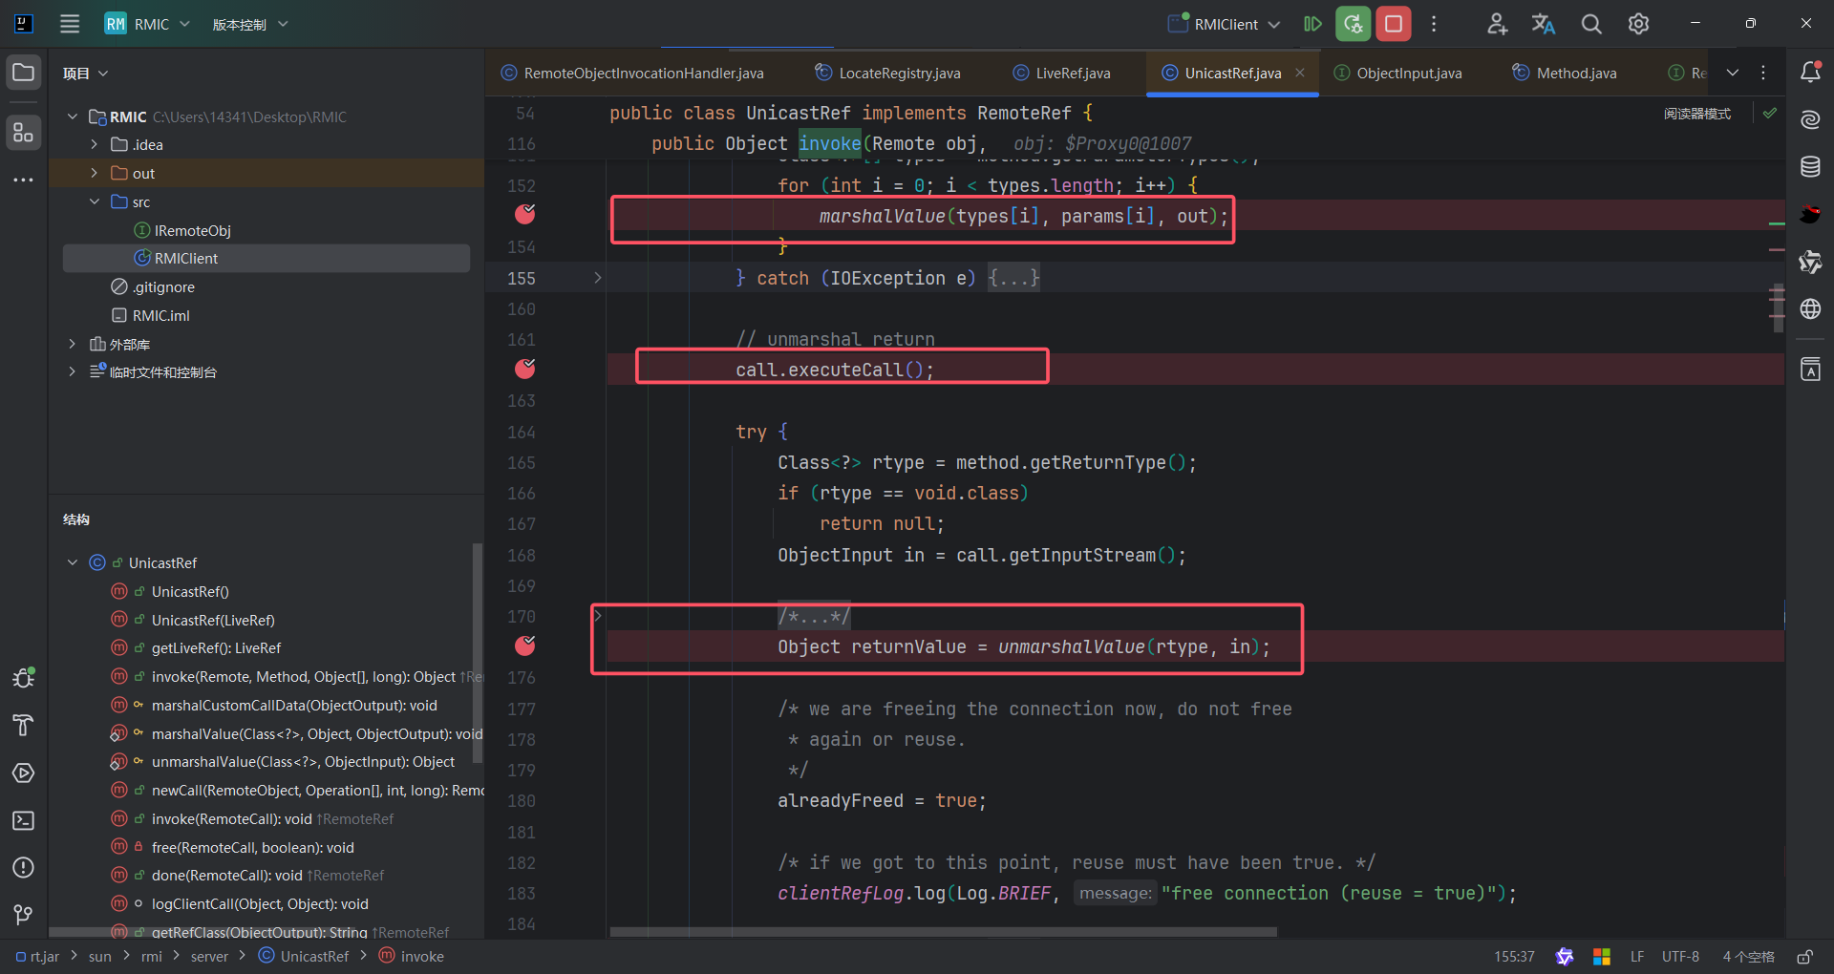Viewport: 1834px width, 974px height.
Task: Open line position 155:37 indicator
Action: pos(1514,956)
